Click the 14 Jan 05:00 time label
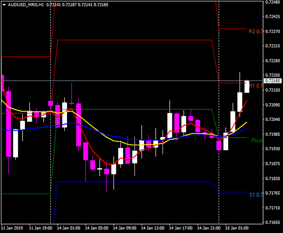Viewport: 283px width, 233px height. click(x=96, y=228)
